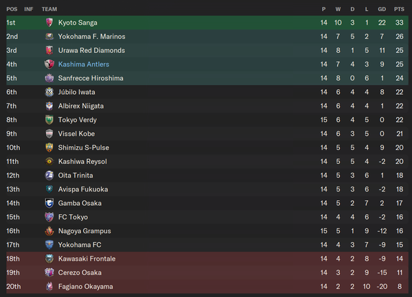Open the Júbilo Iwata team page
The width and height of the screenshot is (412, 297).
coord(76,92)
